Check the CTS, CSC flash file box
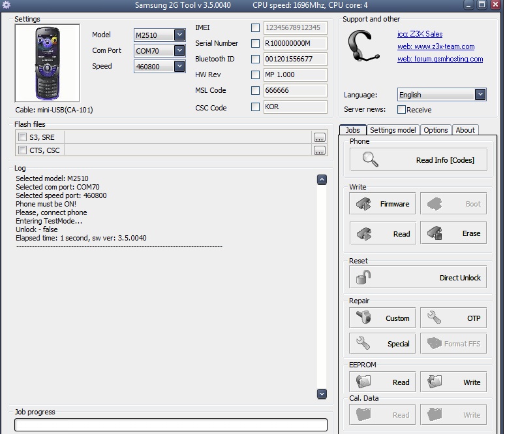The height and width of the screenshot is (434, 505). [x=22, y=150]
